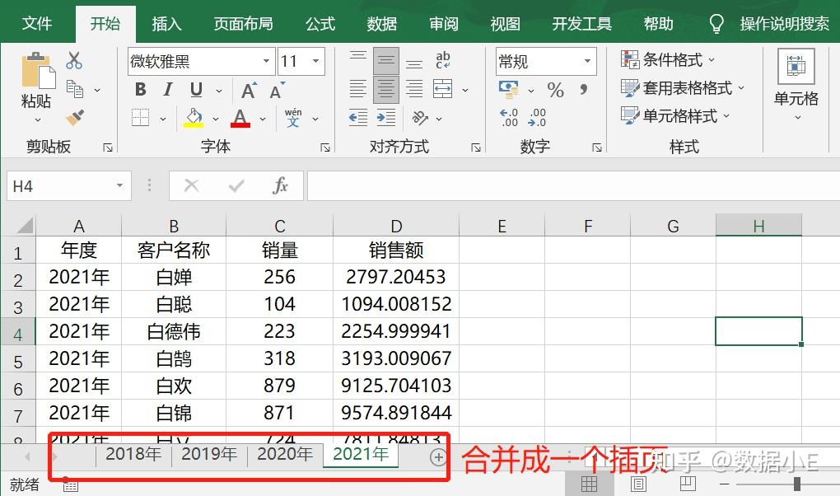Toggle Underline formatting

tap(196, 90)
